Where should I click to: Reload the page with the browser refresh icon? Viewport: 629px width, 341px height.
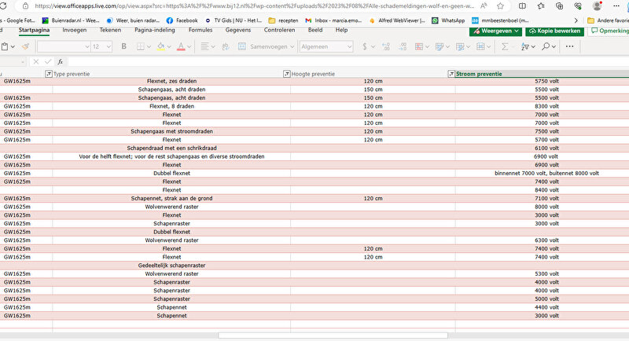pyautogui.click(x=3, y=6)
